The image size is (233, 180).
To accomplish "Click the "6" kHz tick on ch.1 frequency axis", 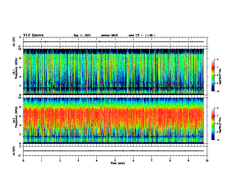I will [x=21, y=67].
